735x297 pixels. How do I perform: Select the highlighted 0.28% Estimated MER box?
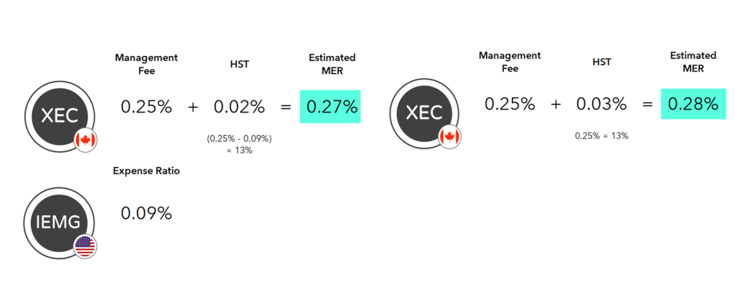coord(692,104)
